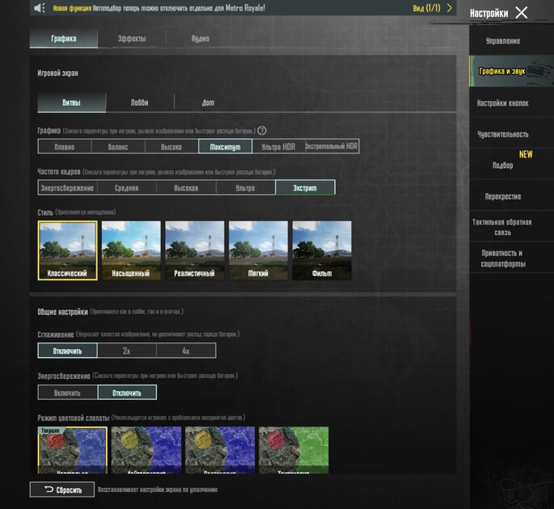Screen dimensions: 554x509
Task: Click the Вид (1/1) label
Action: 426,8
